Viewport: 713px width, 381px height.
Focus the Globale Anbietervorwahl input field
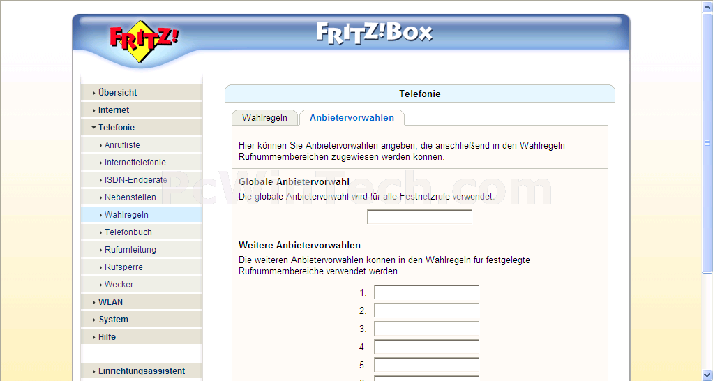pyautogui.click(x=419, y=217)
